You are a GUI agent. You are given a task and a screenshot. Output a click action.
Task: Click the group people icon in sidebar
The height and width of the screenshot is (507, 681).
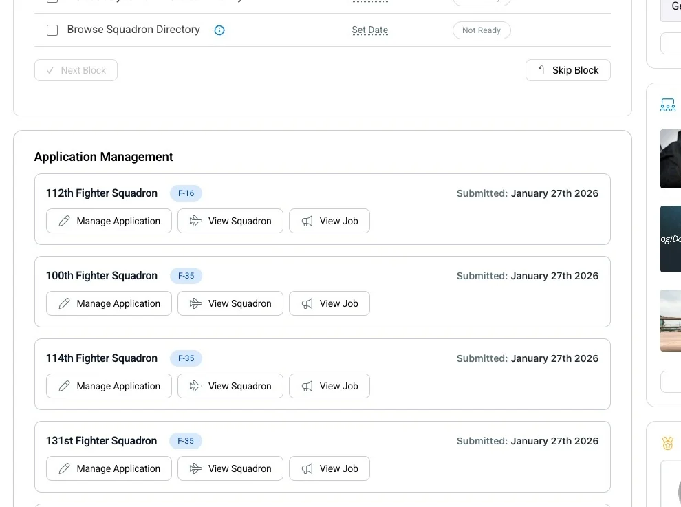point(667,105)
